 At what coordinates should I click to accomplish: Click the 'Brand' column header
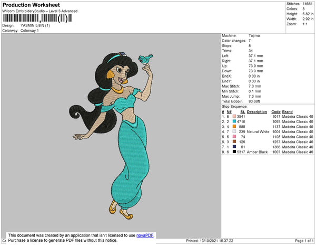[288, 112]
